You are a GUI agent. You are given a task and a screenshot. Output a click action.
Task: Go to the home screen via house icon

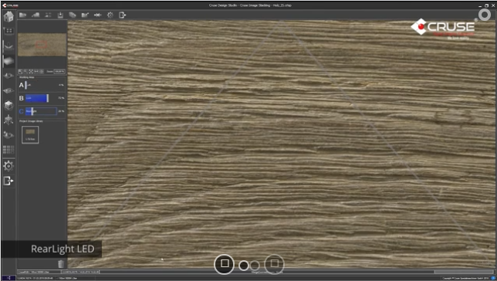(x=8, y=16)
